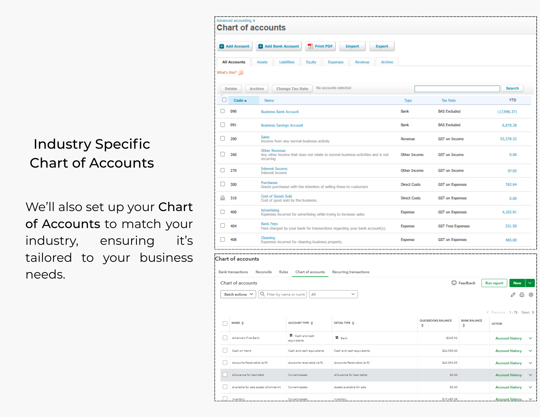Switch to the Liabilities tab
The image size is (540, 417).
coord(287,62)
